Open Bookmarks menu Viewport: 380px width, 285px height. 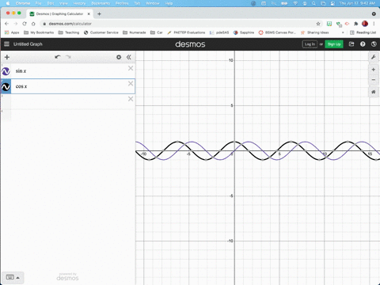coord(101,3)
